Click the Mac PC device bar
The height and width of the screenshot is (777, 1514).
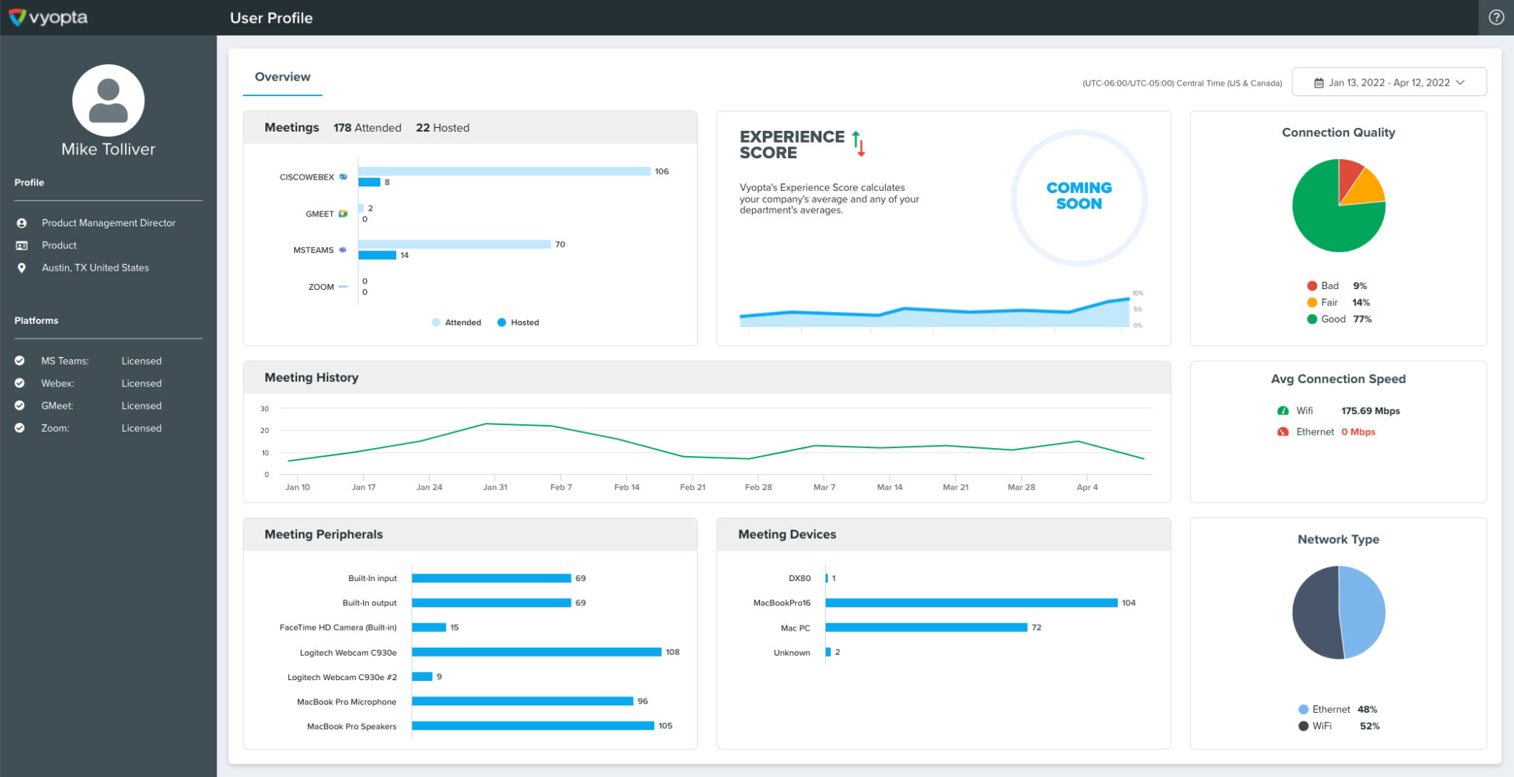coord(926,628)
